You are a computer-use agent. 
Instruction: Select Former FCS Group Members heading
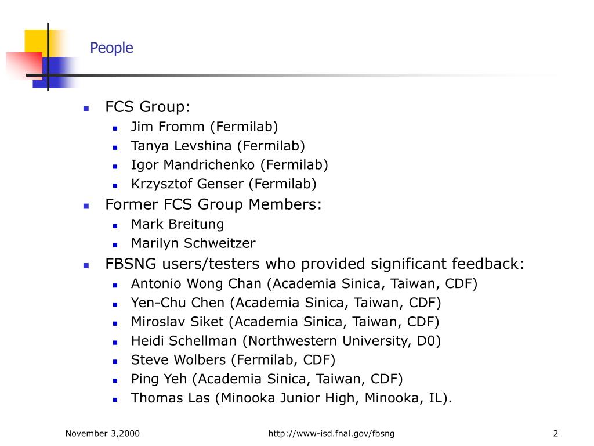click(213, 204)
